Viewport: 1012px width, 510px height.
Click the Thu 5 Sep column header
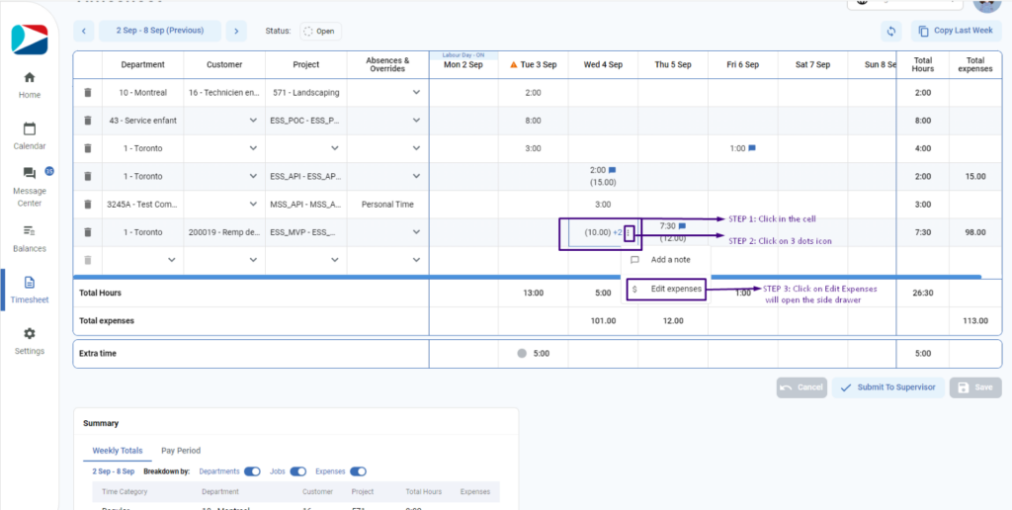tap(673, 65)
